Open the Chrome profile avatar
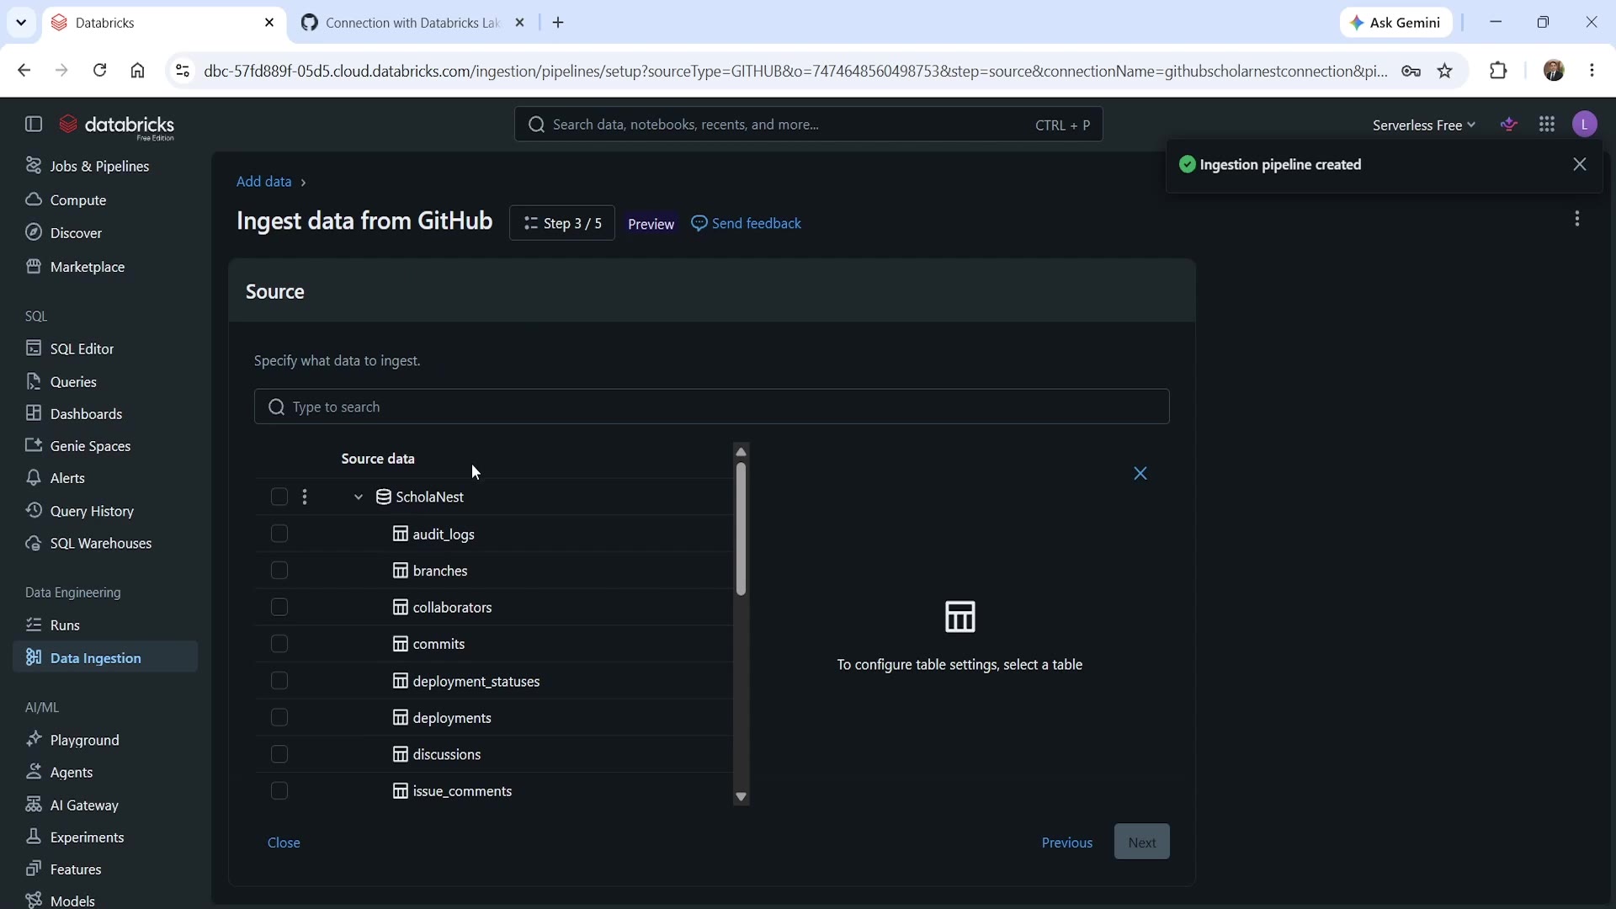1616x909 pixels. (x=1554, y=71)
